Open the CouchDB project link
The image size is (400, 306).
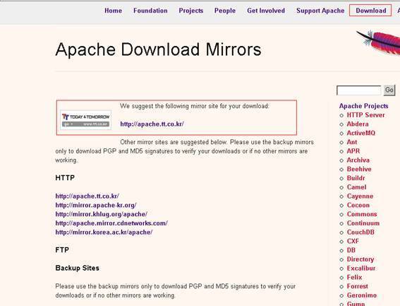[x=360, y=232]
